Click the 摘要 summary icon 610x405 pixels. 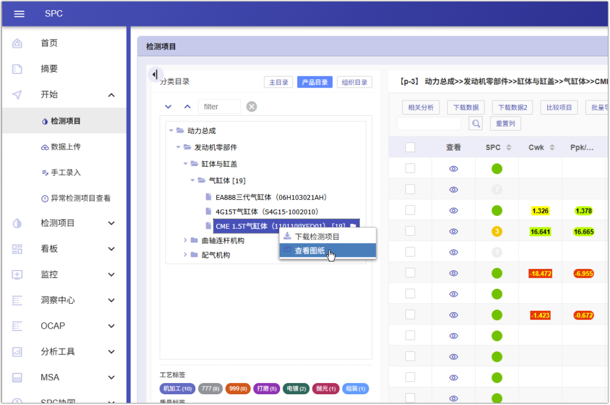click(x=17, y=69)
